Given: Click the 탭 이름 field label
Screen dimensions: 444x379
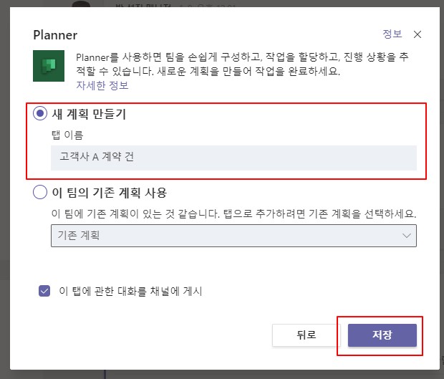Looking at the screenshot, I should [x=67, y=135].
